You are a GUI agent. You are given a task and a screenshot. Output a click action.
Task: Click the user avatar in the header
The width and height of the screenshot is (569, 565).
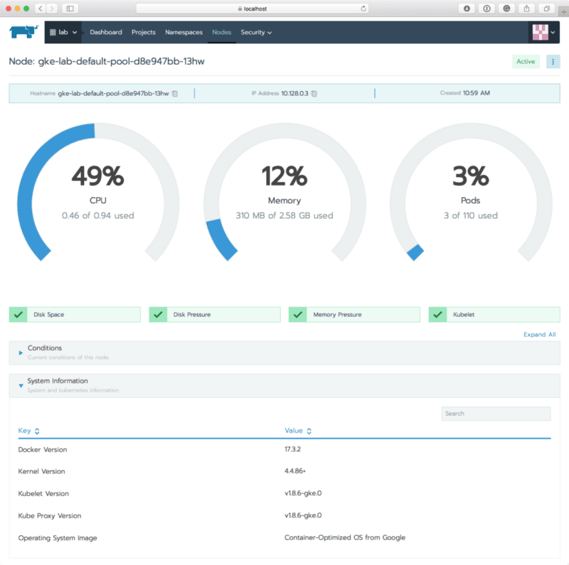coord(539,32)
